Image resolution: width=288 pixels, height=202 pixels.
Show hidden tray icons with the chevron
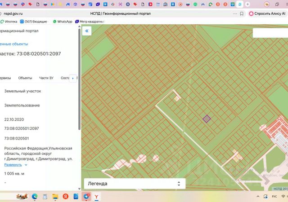(258, 197)
